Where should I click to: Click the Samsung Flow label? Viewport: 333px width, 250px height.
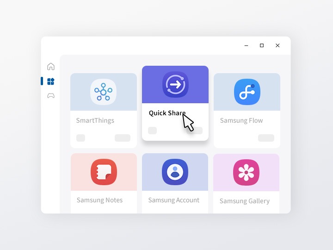pyautogui.click(x=241, y=120)
